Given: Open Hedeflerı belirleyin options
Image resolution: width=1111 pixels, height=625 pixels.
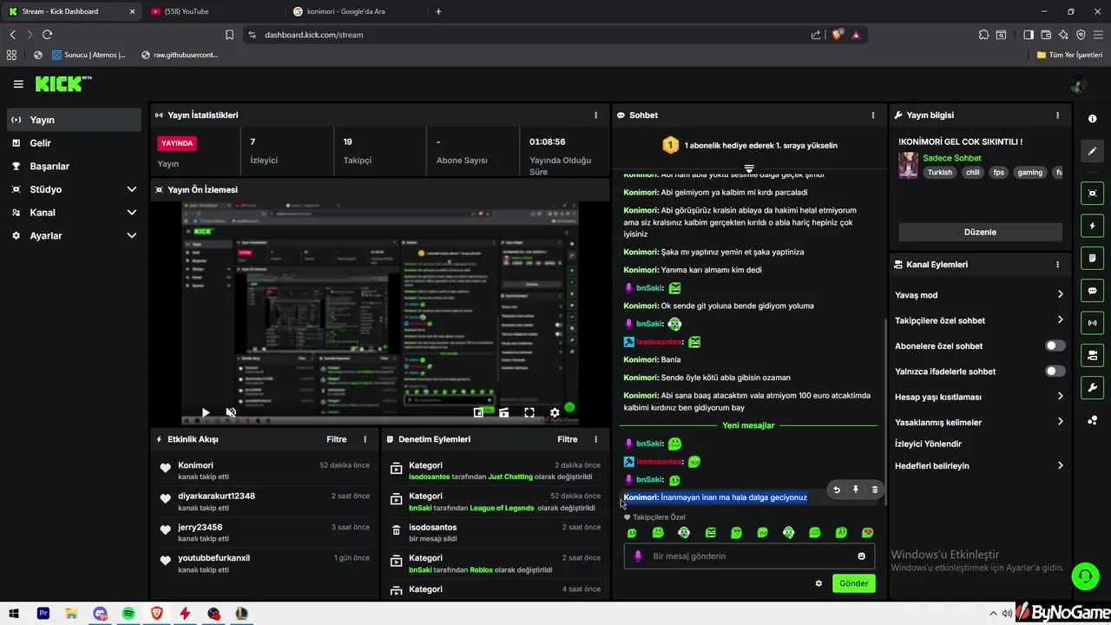Looking at the screenshot, I should coord(979,465).
